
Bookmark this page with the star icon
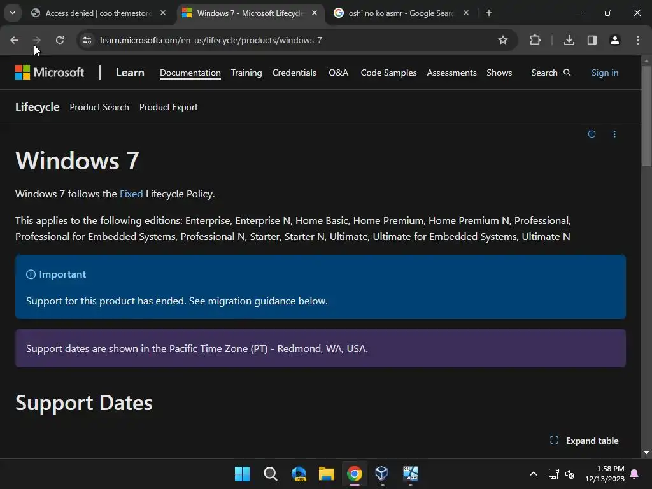pyautogui.click(x=503, y=40)
